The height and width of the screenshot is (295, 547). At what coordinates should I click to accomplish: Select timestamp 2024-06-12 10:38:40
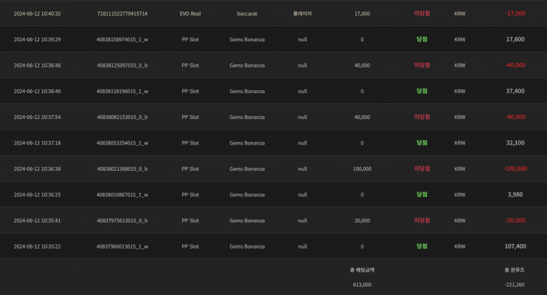[37, 91]
